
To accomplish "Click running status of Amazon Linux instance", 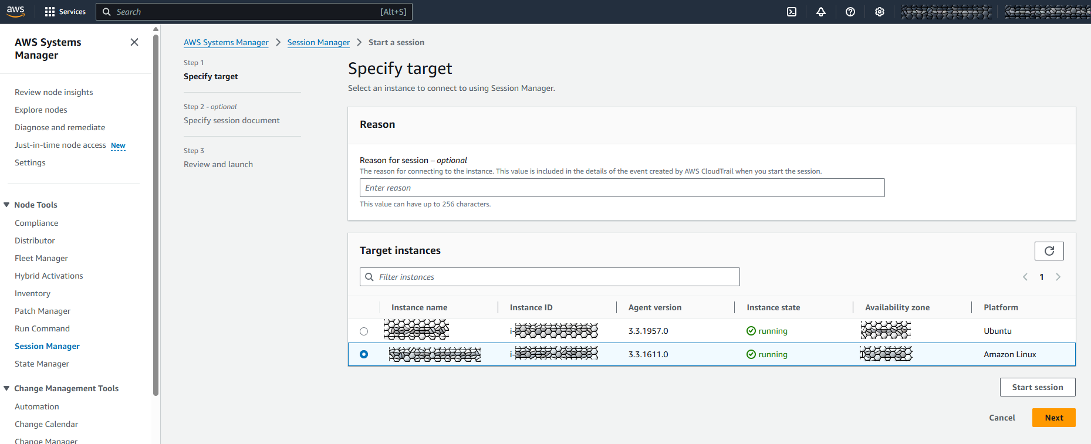I will pyautogui.click(x=767, y=354).
